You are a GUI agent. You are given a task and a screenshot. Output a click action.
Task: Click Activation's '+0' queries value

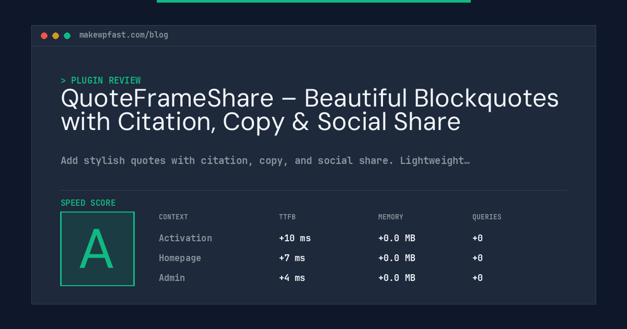pyautogui.click(x=478, y=238)
